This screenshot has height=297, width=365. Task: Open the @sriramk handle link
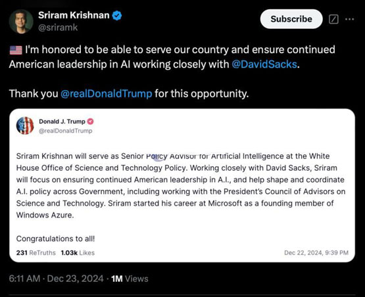pos(58,28)
